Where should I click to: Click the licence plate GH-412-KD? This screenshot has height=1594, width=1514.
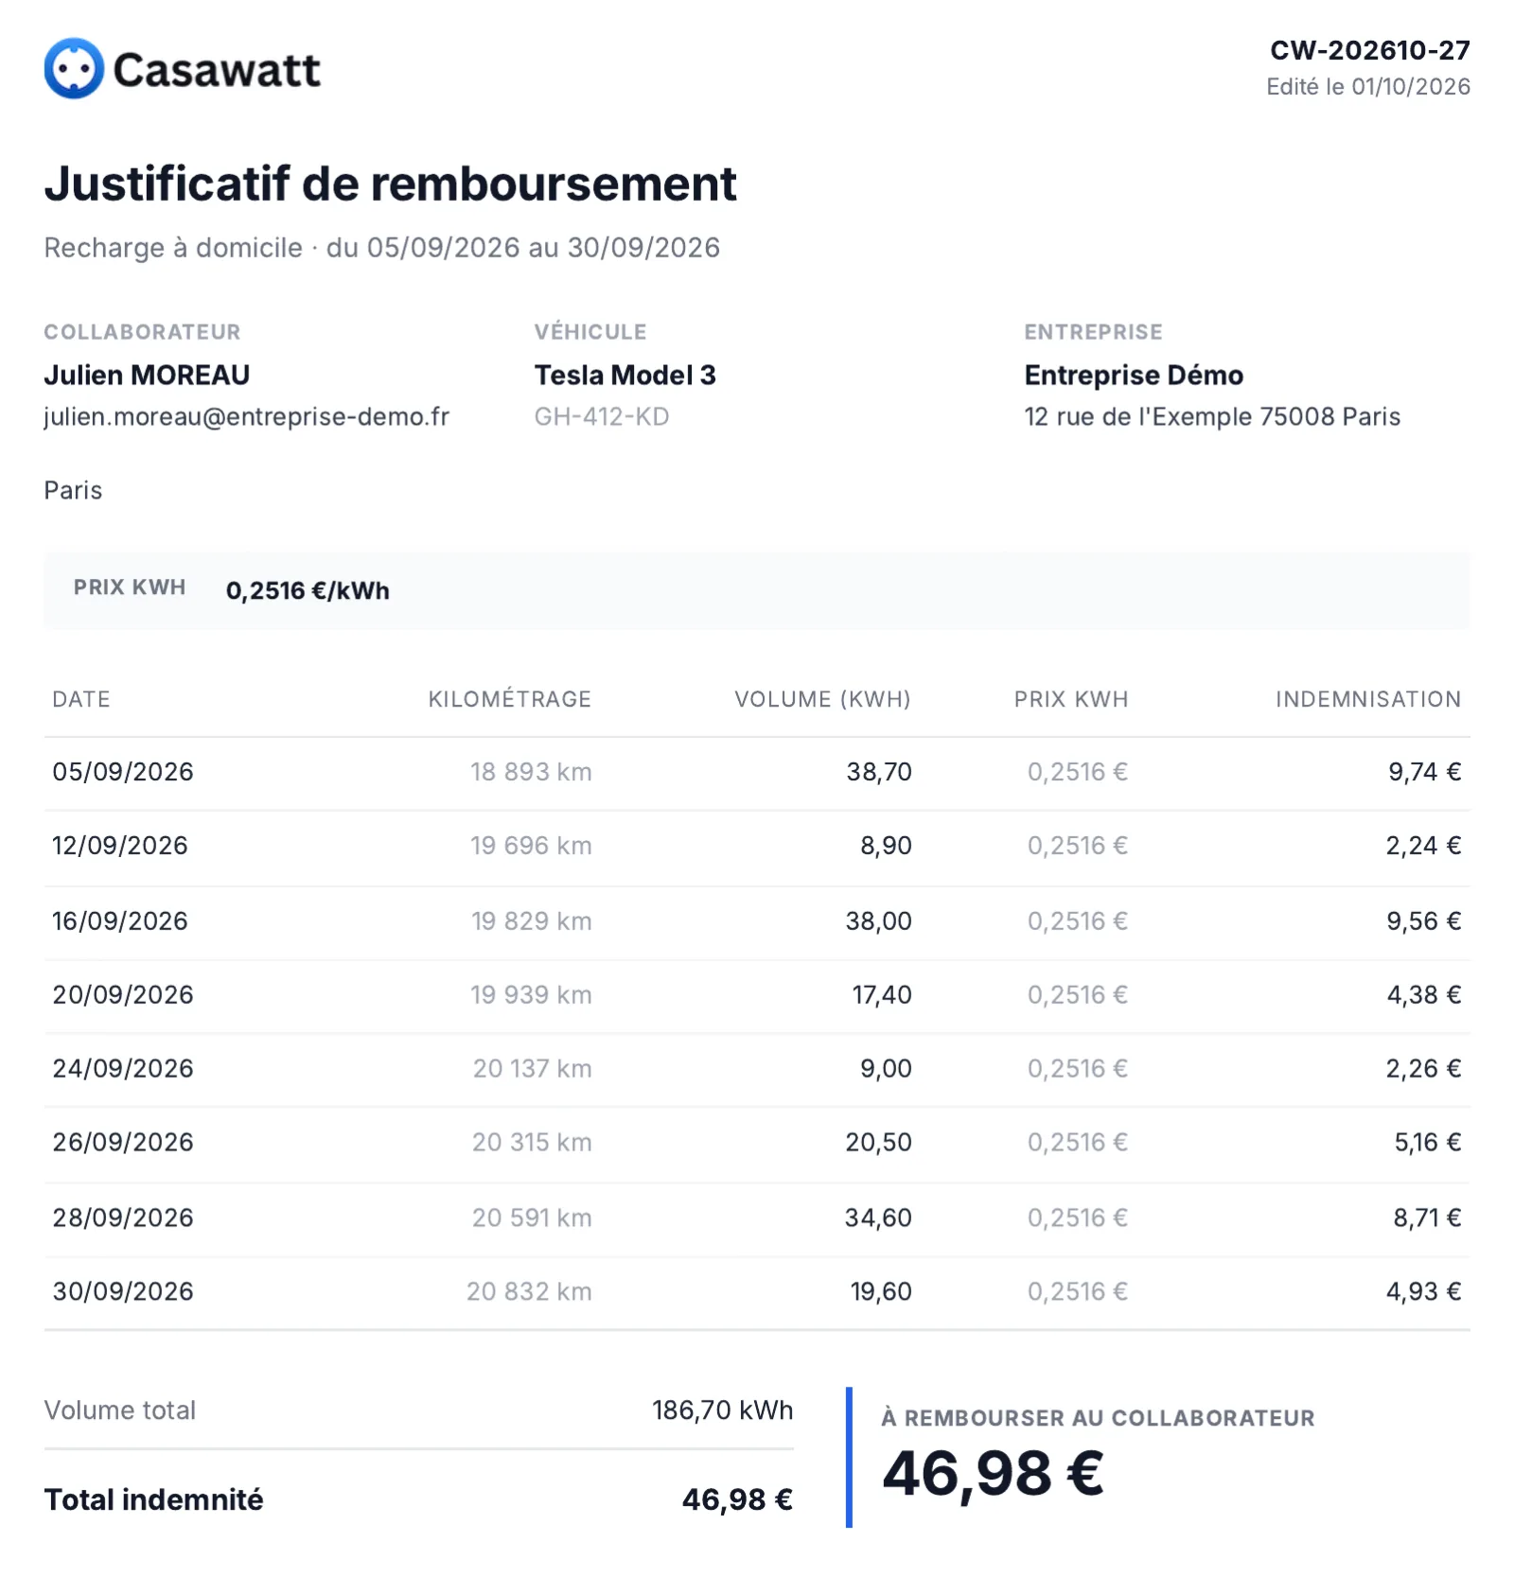click(601, 417)
